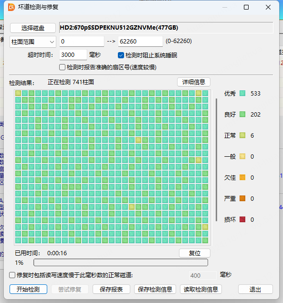Click the vertical scrollbar beside the grid
283x303 pixels.
217,160
